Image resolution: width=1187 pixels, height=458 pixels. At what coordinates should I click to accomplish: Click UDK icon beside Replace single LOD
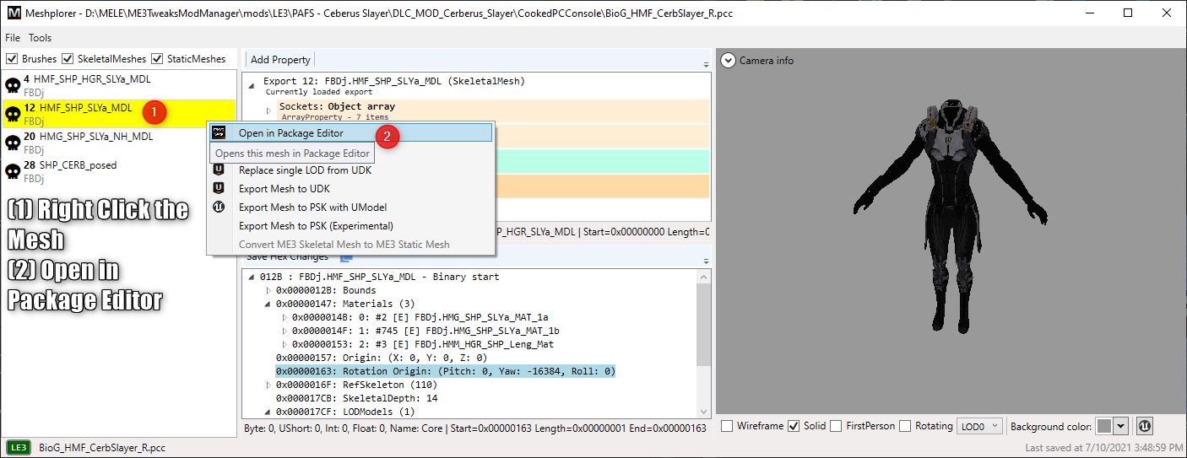point(220,170)
